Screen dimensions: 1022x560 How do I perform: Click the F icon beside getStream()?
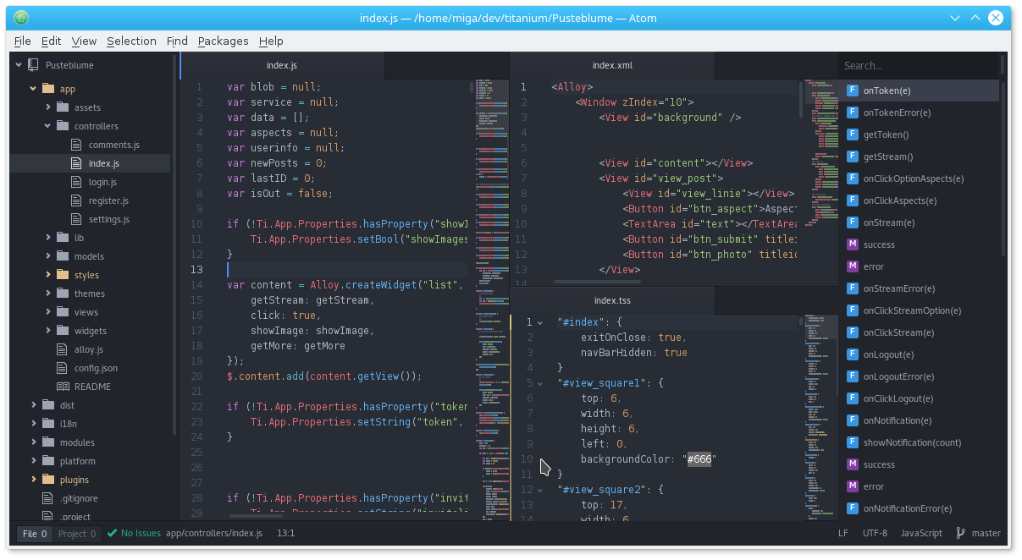[x=853, y=156]
